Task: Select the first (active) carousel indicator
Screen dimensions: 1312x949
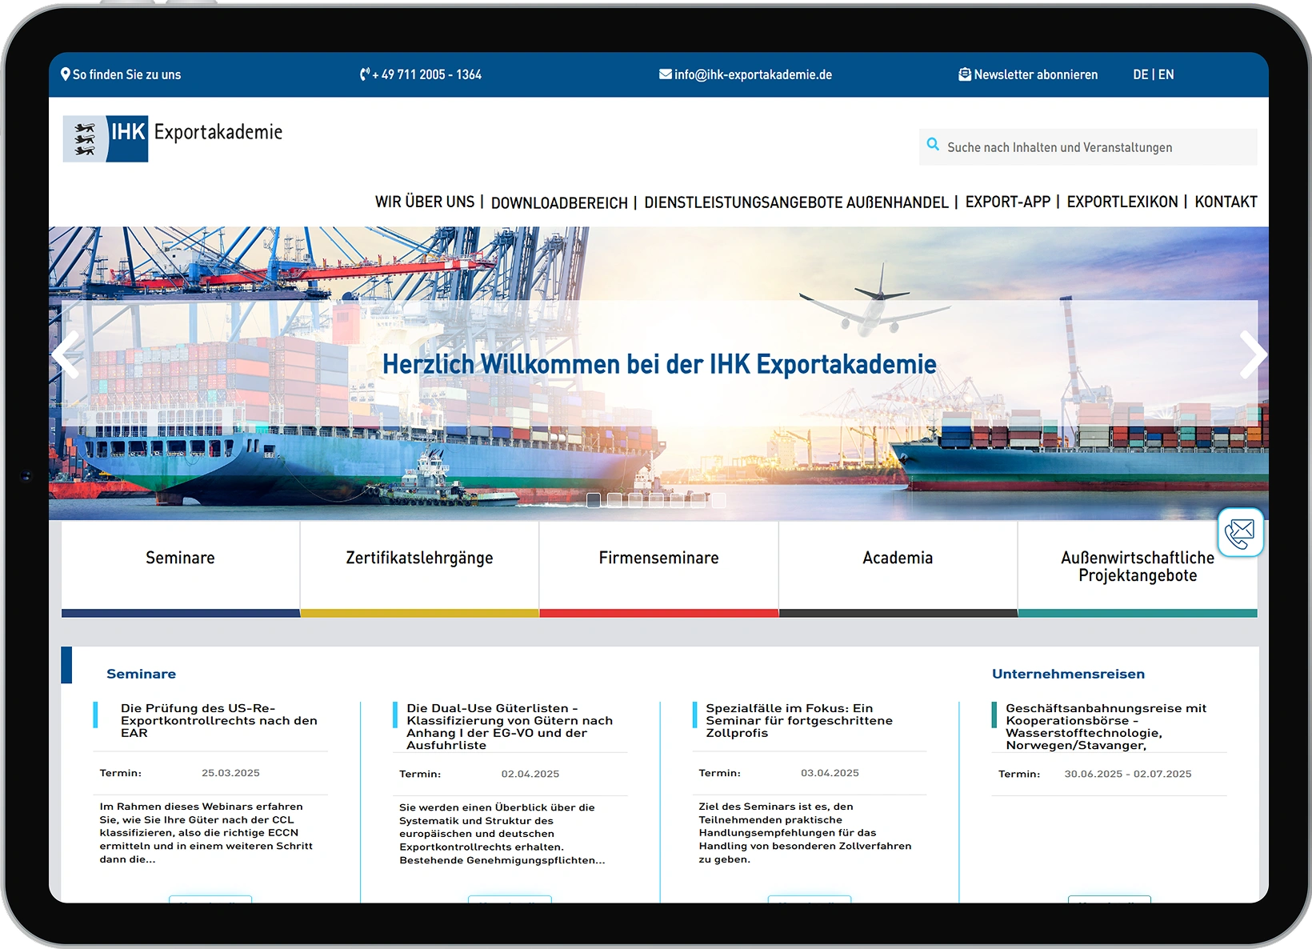Action: 594,500
